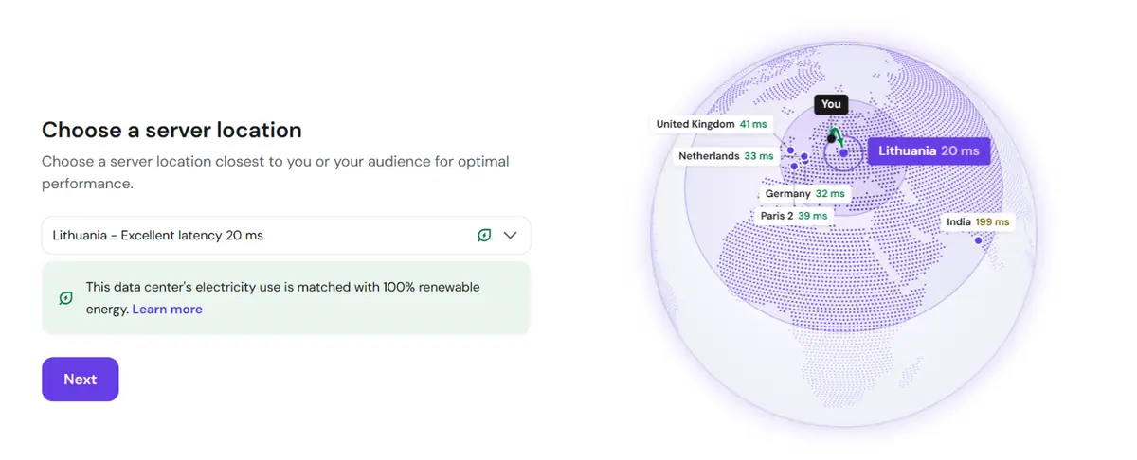
Task: Select the Netherlands 33 ms label
Action: (726, 156)
